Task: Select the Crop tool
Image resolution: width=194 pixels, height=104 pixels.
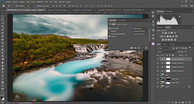Action: pyautogui.click(x=2, y=26)
